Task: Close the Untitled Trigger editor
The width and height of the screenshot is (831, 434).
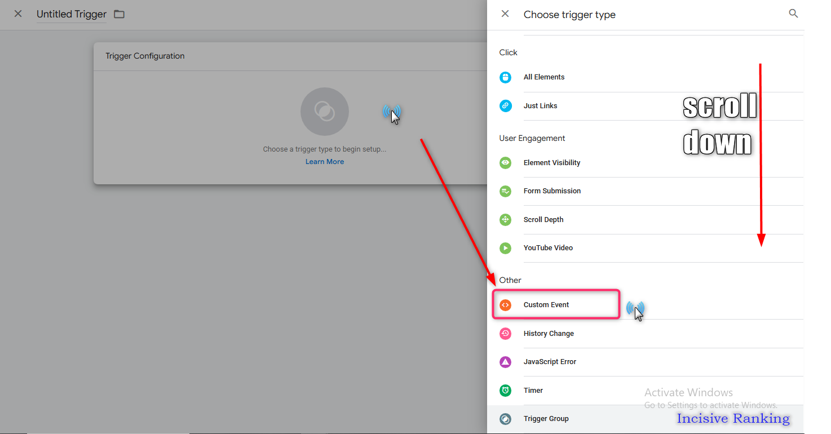Action: point(18,14)
